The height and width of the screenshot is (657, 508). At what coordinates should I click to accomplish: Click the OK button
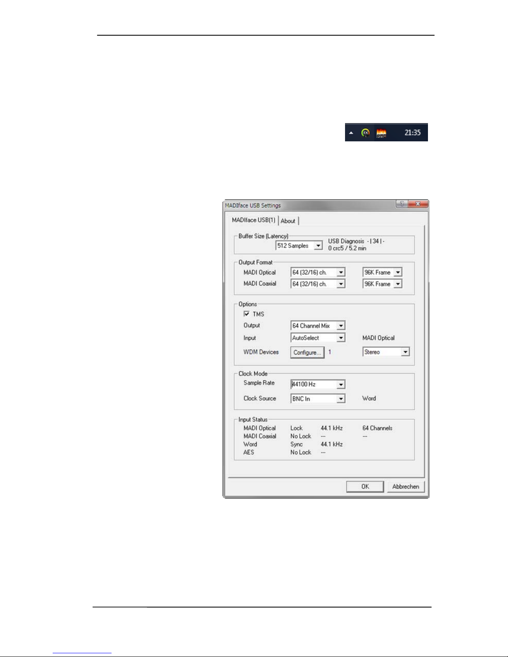pos(365,487)
